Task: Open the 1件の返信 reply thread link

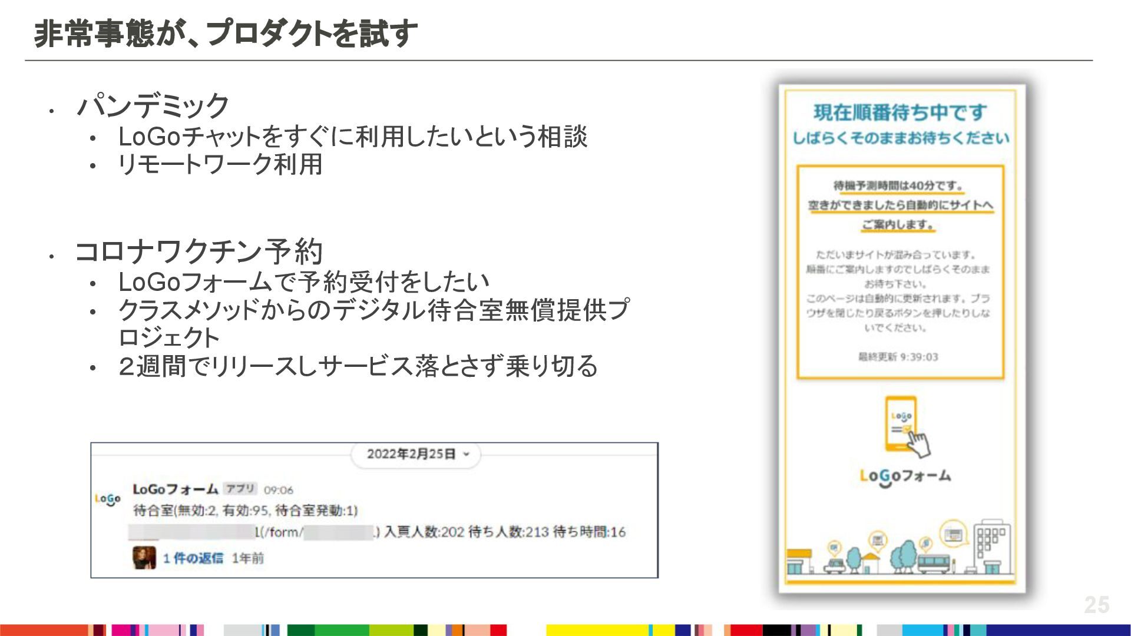Action: (x=193, y=558)
